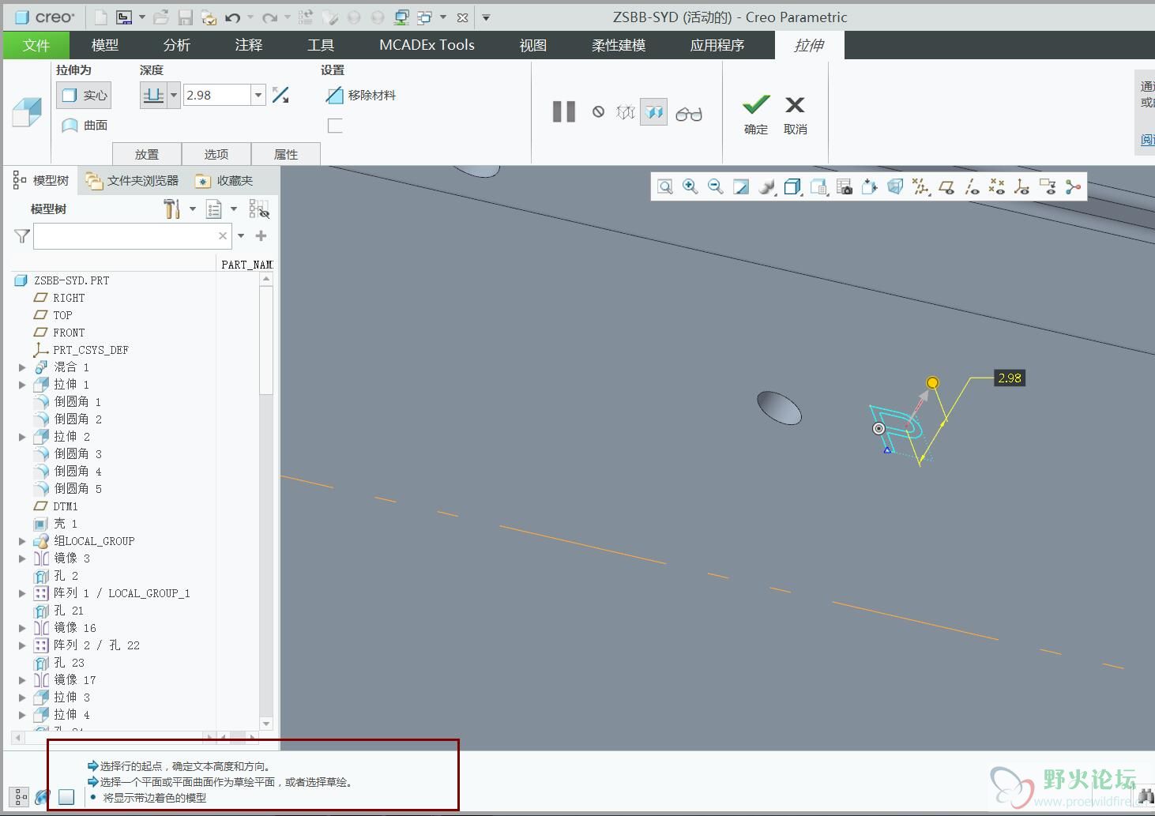Viewport: 1155px width, 816px height.
Task: Click the unattached preview icon
Action: coord(625,112)
